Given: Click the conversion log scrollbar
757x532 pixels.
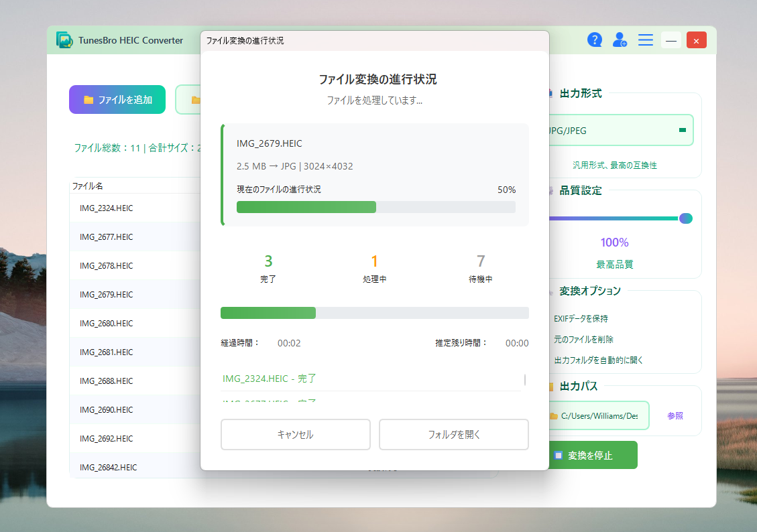Looking at the screenshot, I should [525, 381].
